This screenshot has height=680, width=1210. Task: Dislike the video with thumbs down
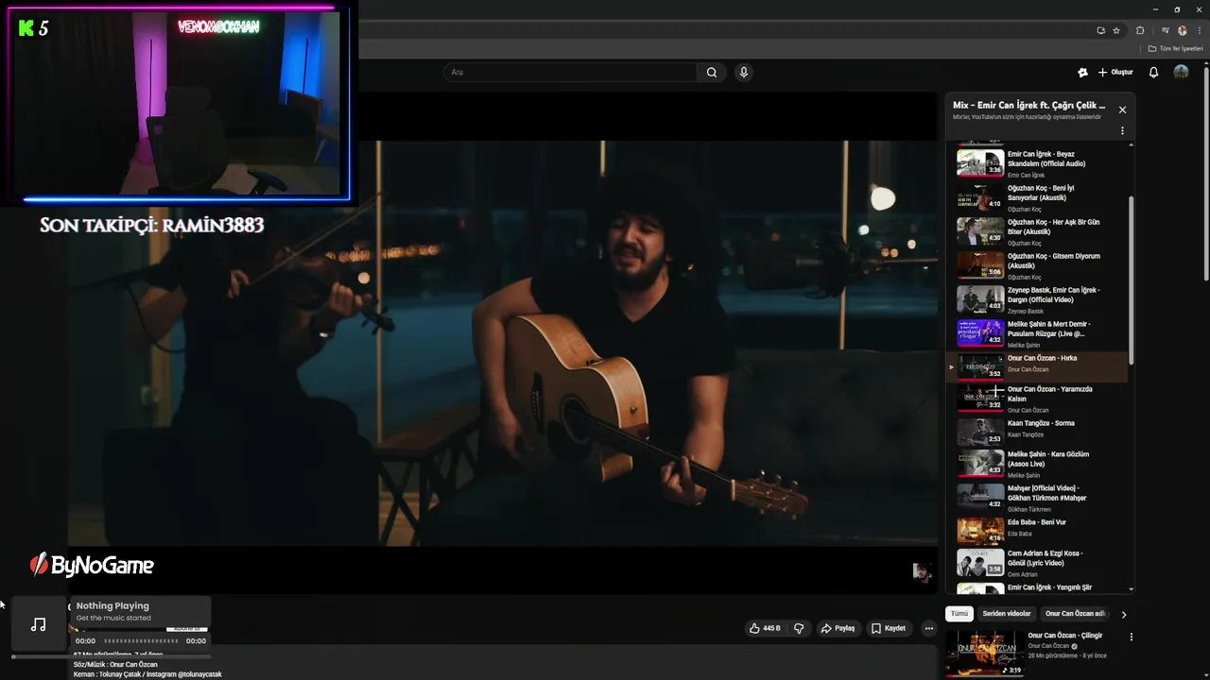[799, 628]
